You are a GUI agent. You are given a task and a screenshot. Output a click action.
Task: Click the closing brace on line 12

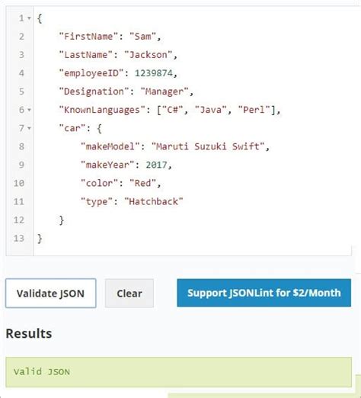(x=61, y=220)
